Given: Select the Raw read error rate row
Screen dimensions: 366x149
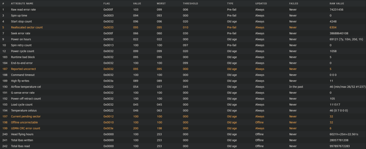Looking at the screenshot, I should 183,9.
